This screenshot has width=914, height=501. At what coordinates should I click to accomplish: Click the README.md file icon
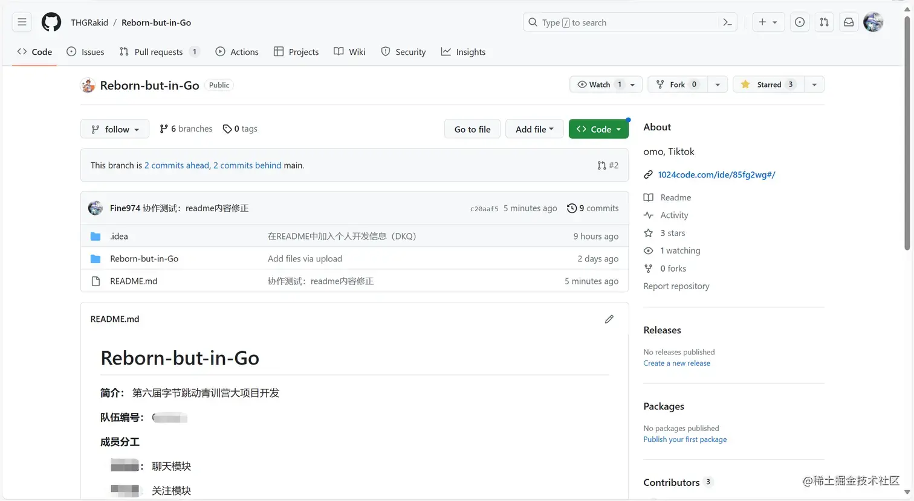96,281
